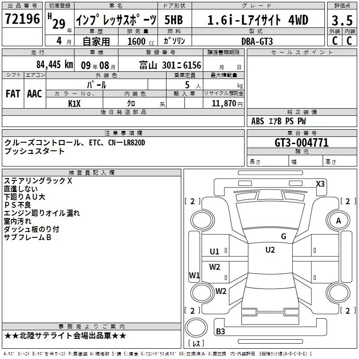Select the B3 mark on rear bumper
The height and width of the screenshot is (359, 359).
[x=220, y=331]
